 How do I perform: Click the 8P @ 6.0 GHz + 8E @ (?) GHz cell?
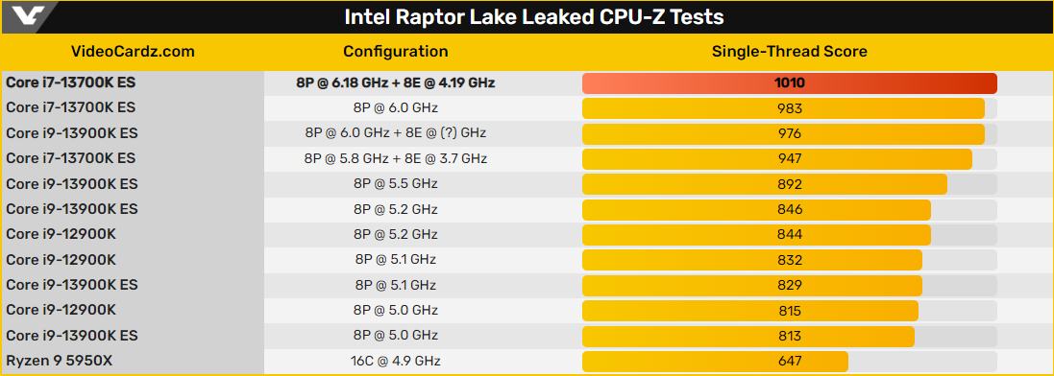coord(395,133)
